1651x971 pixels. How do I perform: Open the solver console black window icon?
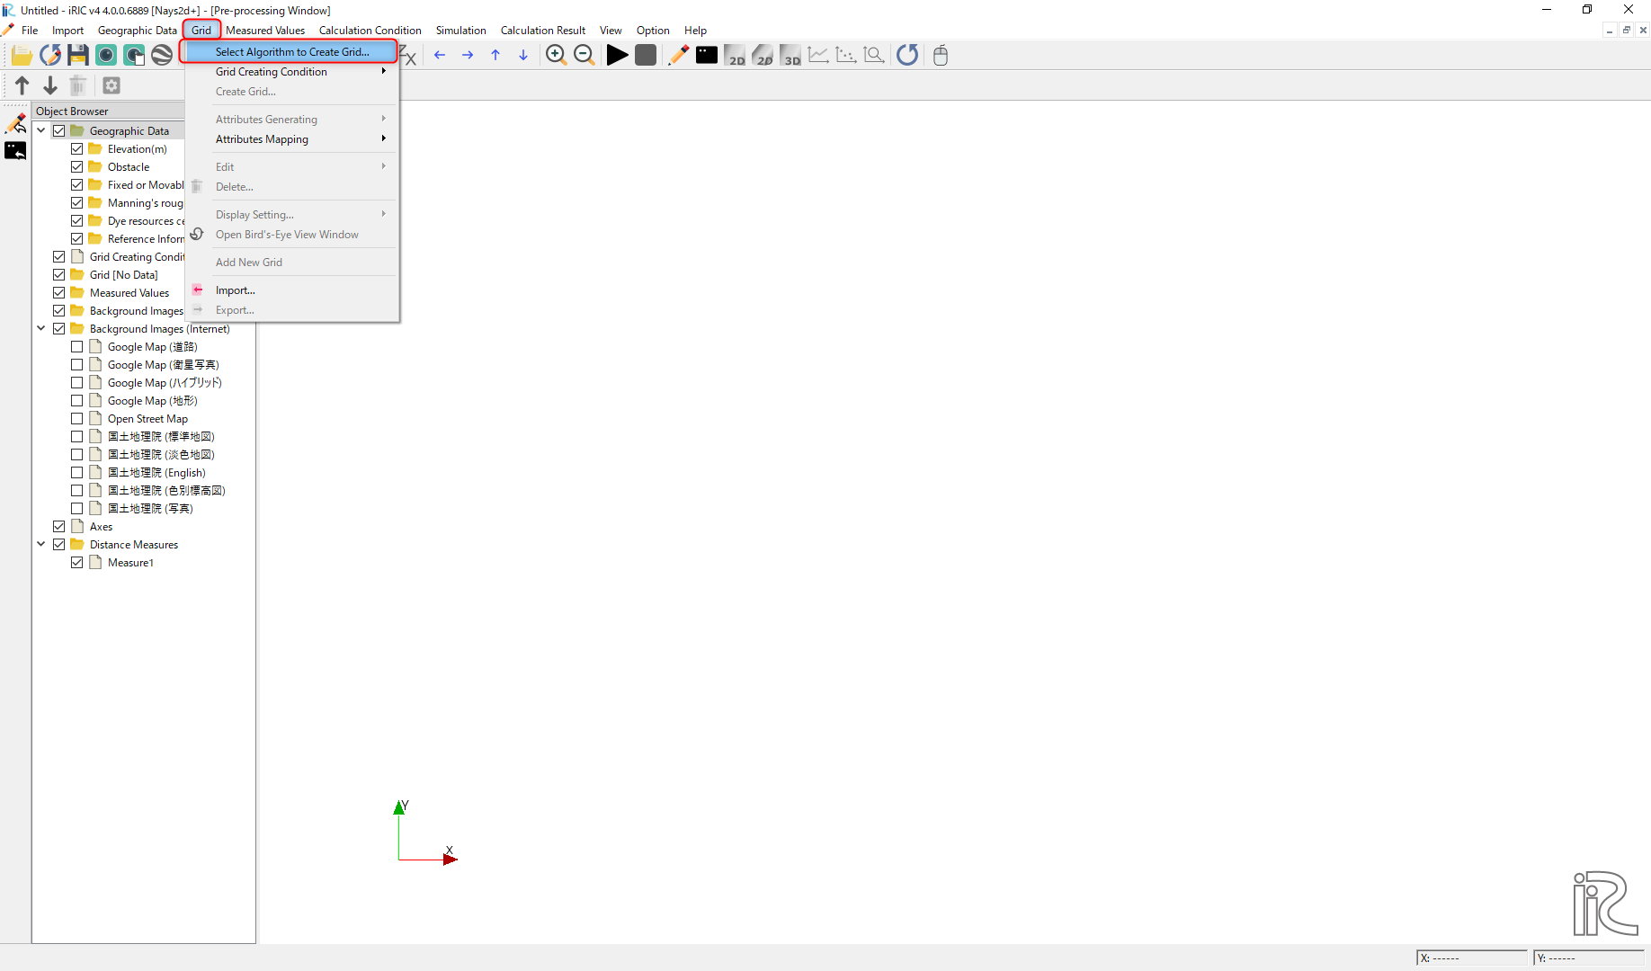click(707, 56)
